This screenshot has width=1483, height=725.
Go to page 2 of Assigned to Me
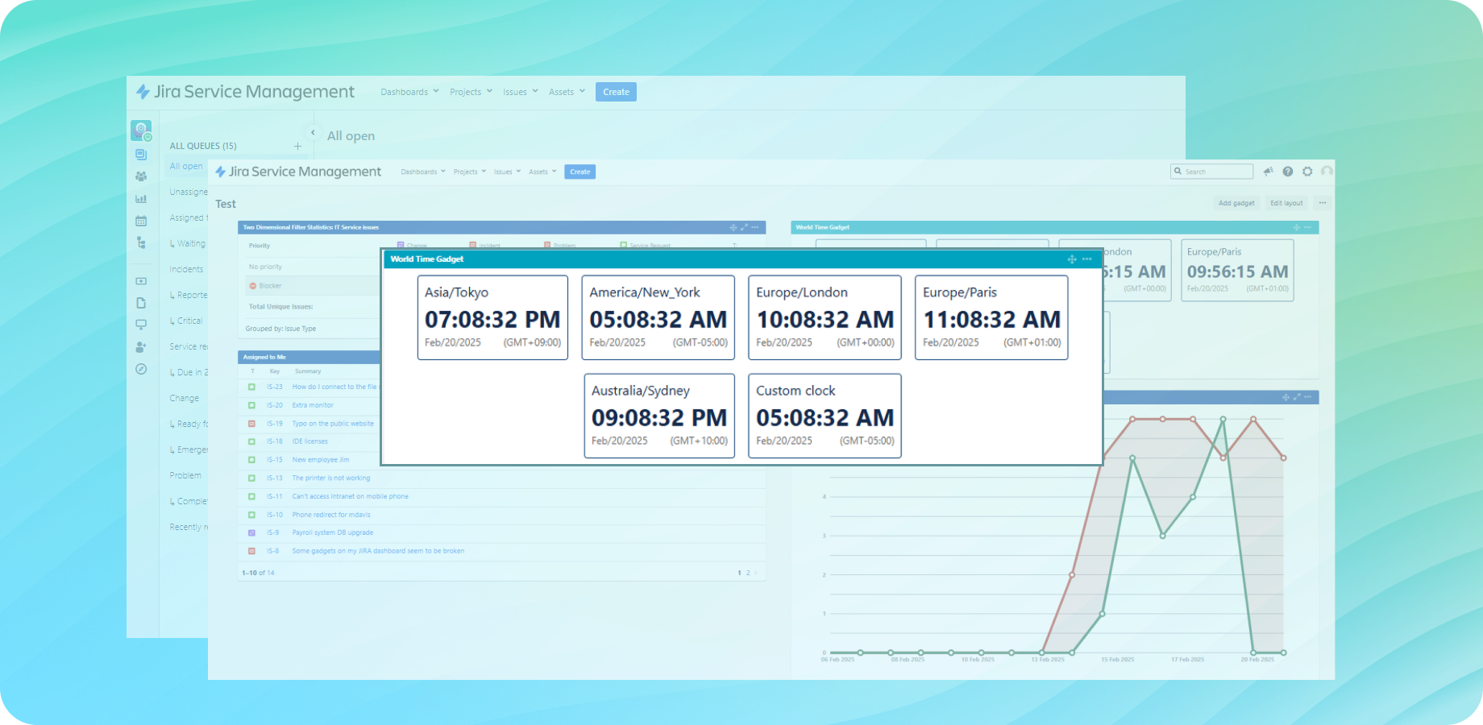click(x=748, y=573)
